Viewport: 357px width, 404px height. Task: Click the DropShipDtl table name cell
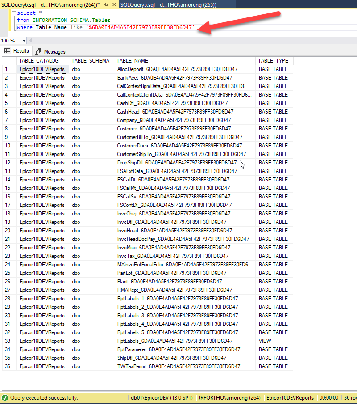click(185, 163)
